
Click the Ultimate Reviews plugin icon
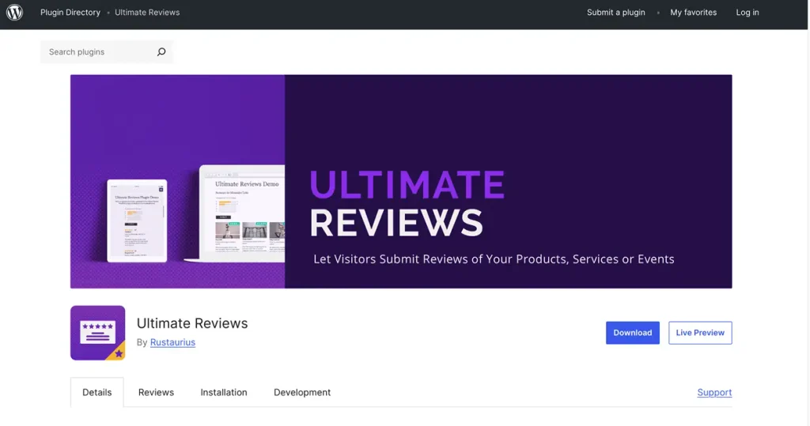tap(97, 333)
